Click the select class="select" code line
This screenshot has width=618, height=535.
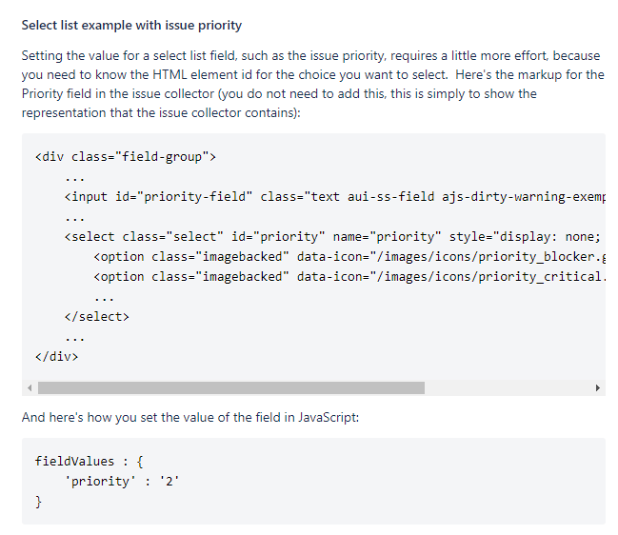point(333,236)
